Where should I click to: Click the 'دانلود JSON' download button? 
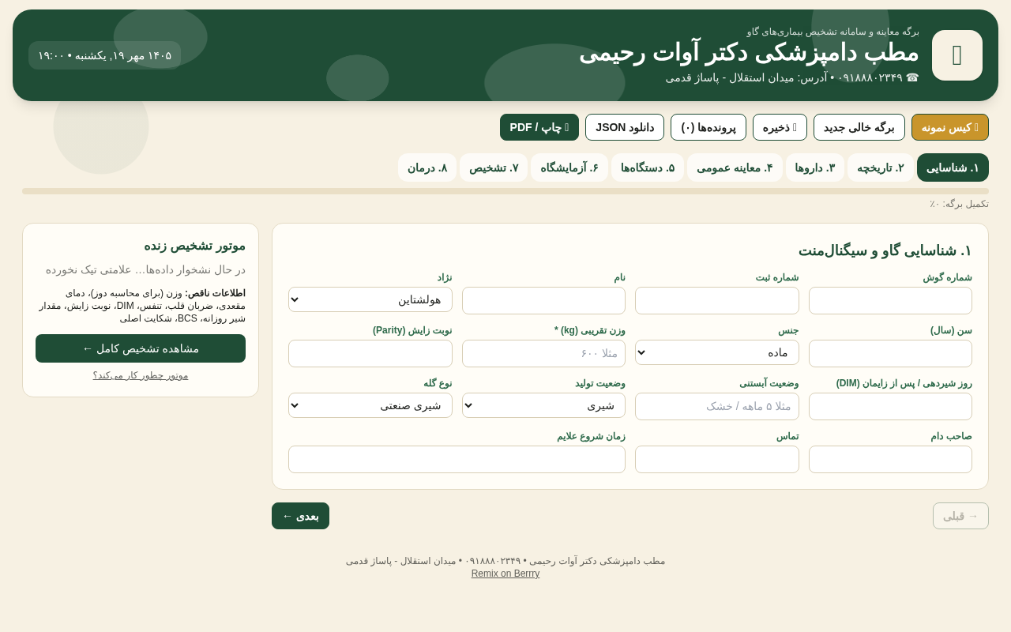[x=625, y=127]
